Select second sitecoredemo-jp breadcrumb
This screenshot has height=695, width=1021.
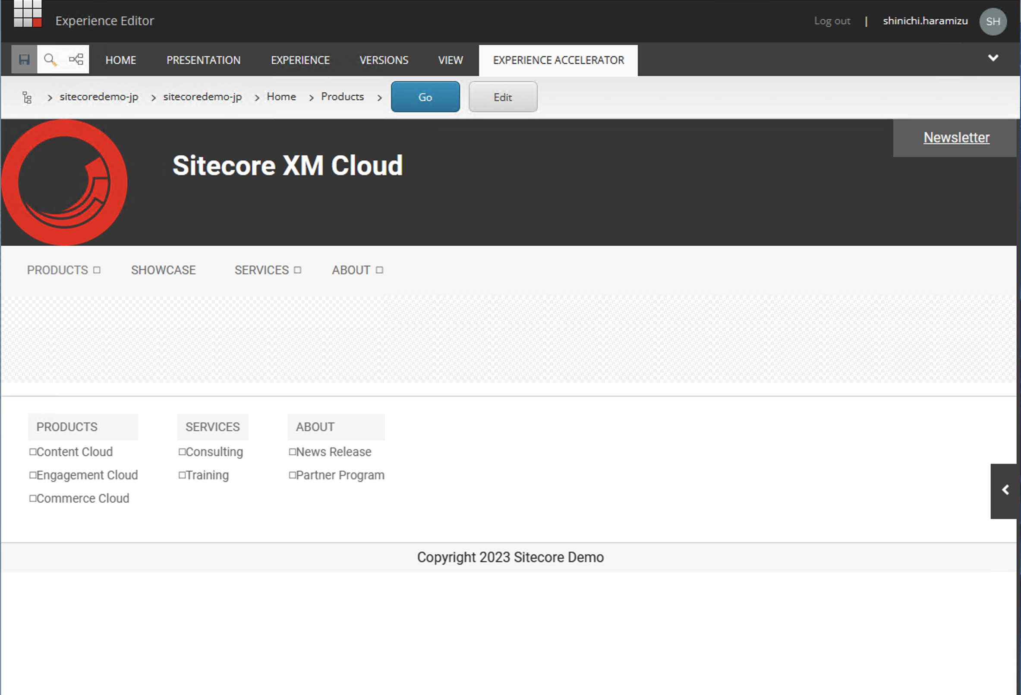click(x=202, y=97)
